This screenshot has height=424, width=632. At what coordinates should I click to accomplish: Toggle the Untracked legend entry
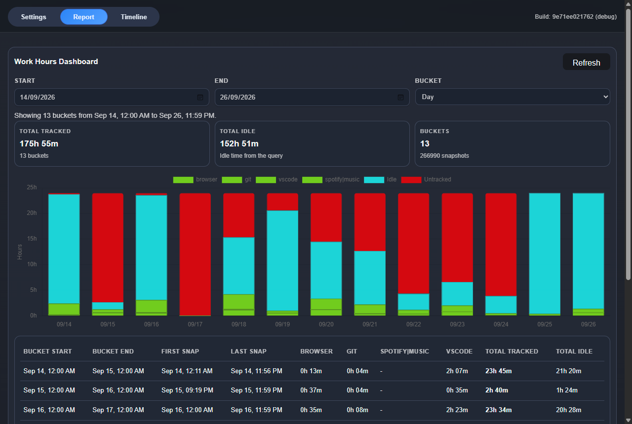426,179
